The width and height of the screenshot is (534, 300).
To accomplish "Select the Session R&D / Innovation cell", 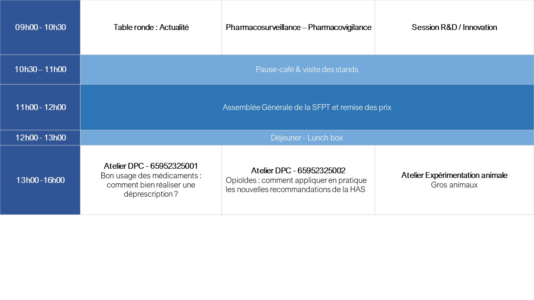I will click(454, 27).
